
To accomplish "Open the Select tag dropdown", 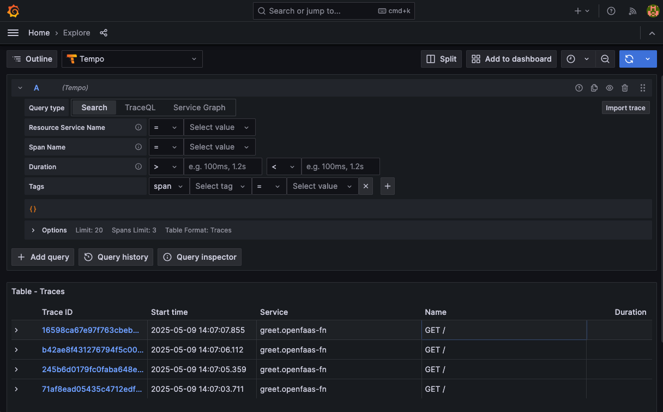I will [221, 186].
